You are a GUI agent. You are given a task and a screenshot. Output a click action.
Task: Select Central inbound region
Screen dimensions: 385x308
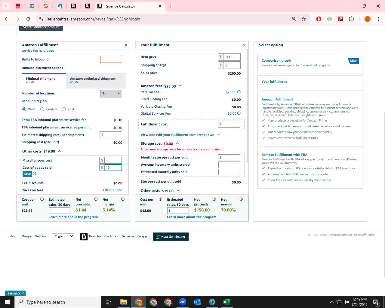[x=42, y=109]
